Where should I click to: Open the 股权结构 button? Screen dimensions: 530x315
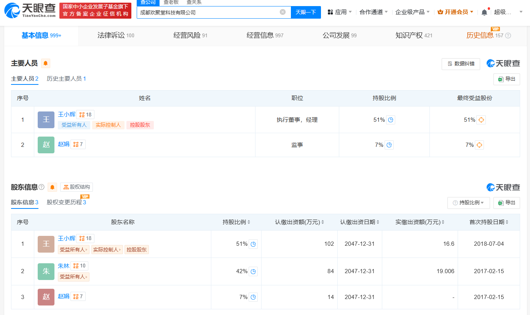77,187
